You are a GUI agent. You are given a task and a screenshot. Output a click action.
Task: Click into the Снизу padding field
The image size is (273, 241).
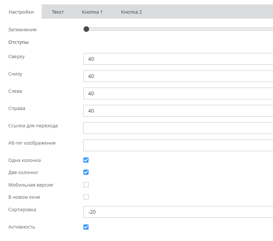tap(178, 76)
